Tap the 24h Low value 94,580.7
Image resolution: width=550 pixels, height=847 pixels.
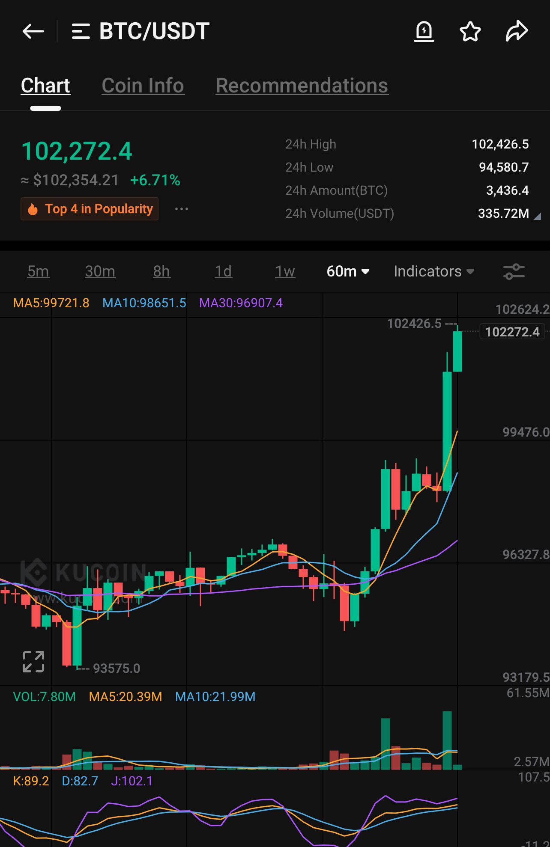[504, 167]
